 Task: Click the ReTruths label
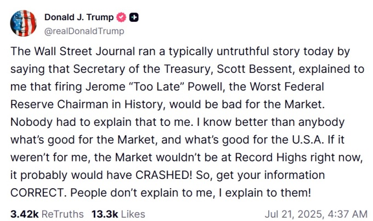coord(63,214)
